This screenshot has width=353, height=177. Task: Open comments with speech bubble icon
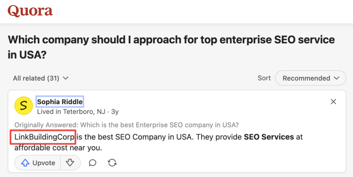pos(93,163)
